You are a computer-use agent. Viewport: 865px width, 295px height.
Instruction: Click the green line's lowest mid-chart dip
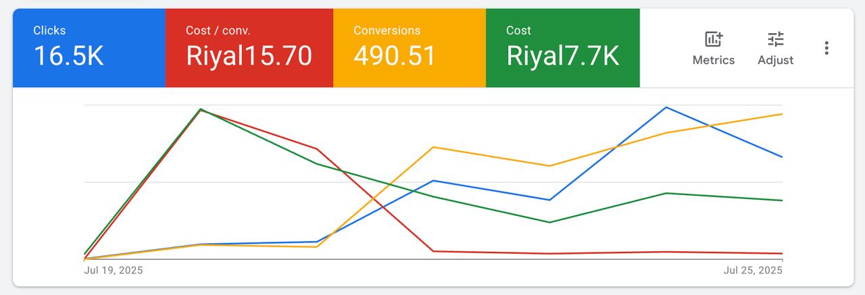click(549, 222)
